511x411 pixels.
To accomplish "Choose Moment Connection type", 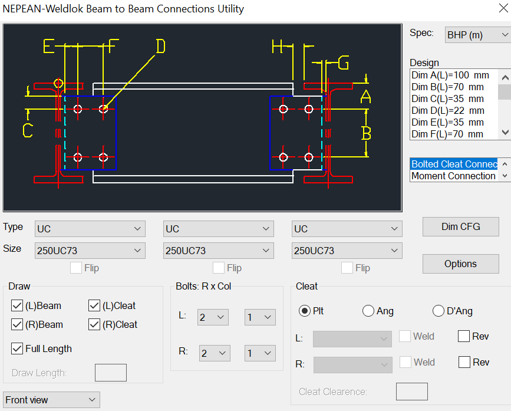I will 454,176.
